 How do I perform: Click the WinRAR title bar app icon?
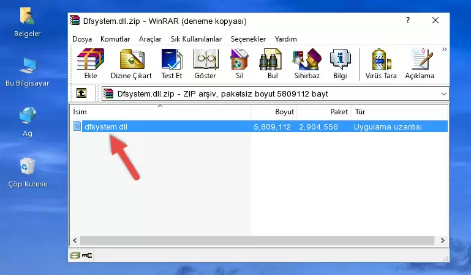click(75, 20)
